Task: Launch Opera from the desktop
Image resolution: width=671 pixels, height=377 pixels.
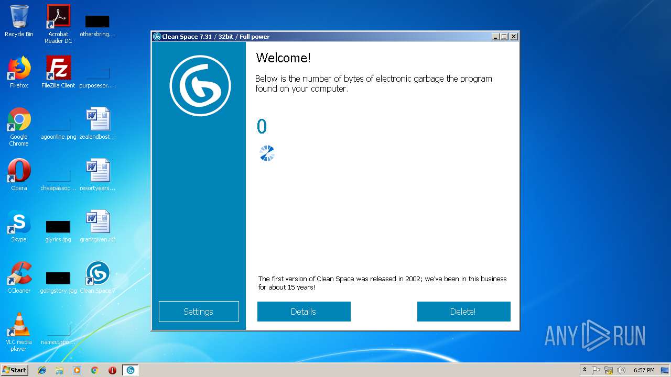Action: coord(19,175)
